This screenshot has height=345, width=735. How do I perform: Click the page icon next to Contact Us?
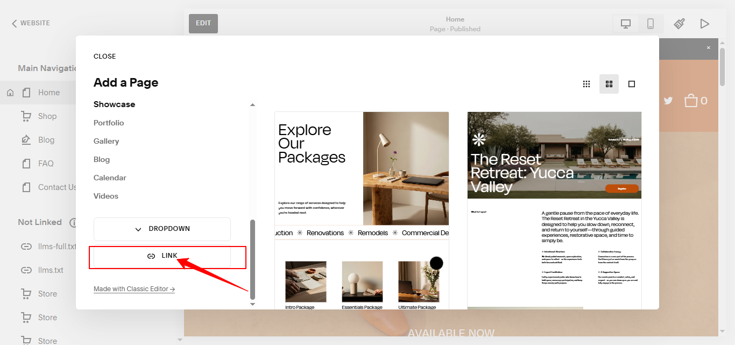point(26,187)
